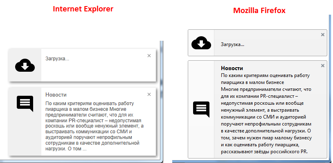Click the Загрузка... text in Internet Explorer notification
This screenshot has height=163, width=333.
pos(57,59)
